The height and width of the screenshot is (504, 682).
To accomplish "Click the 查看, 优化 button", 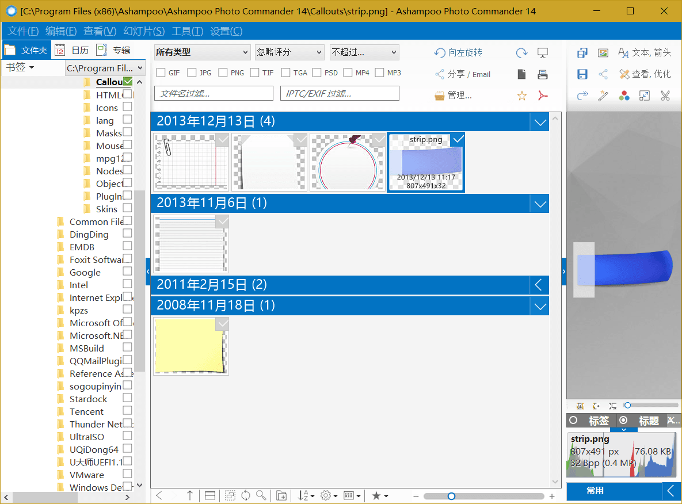I will 645,74.
